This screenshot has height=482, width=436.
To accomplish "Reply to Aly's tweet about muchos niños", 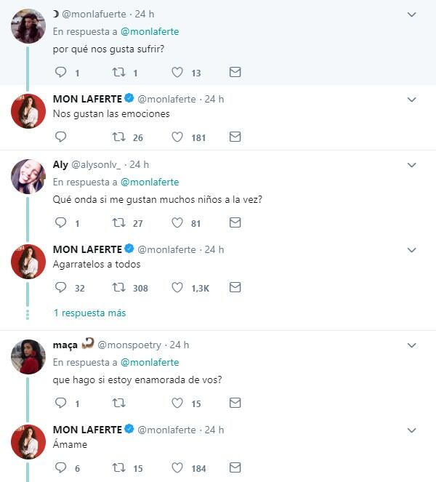I will (60, 222).
